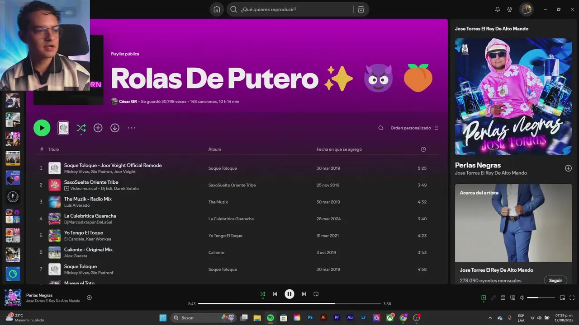Add current song to Liked via plus in player bar
Image resolution: width=579 pixels, height=325 pixels.
(x=89, y=297)
